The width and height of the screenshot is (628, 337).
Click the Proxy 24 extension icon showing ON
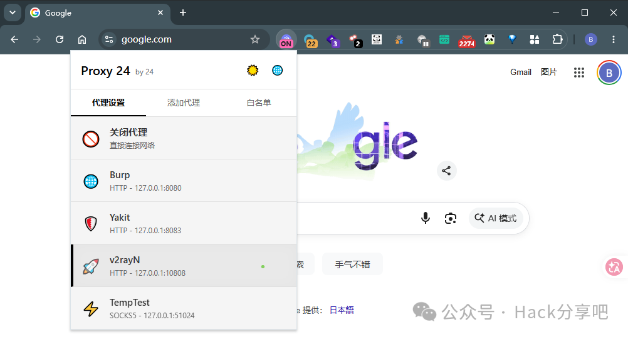(x=286, y=39)
